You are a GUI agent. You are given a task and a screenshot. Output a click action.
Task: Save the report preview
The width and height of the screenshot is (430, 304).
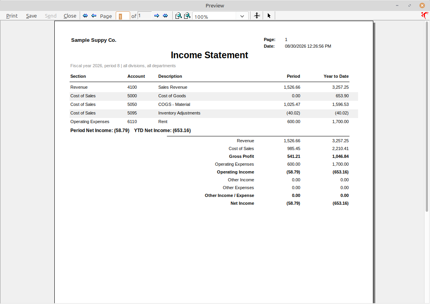point(31,16)
